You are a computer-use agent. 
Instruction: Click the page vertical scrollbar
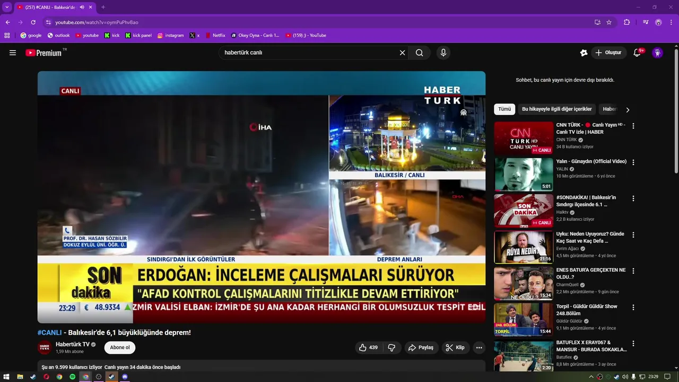pos(676,110)
